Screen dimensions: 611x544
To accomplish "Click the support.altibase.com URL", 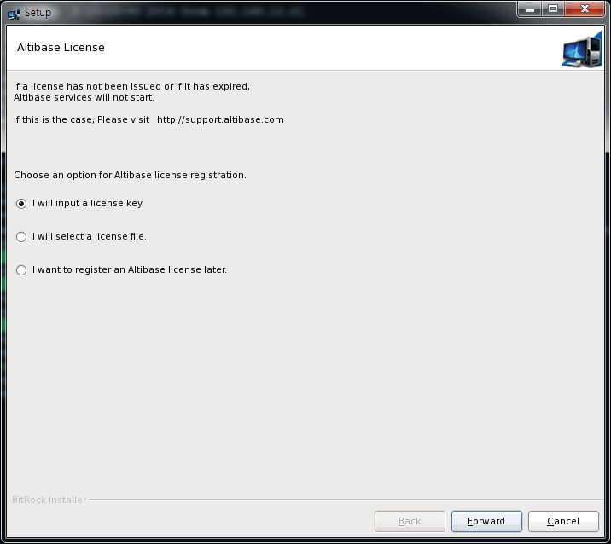I will [220, 120].
